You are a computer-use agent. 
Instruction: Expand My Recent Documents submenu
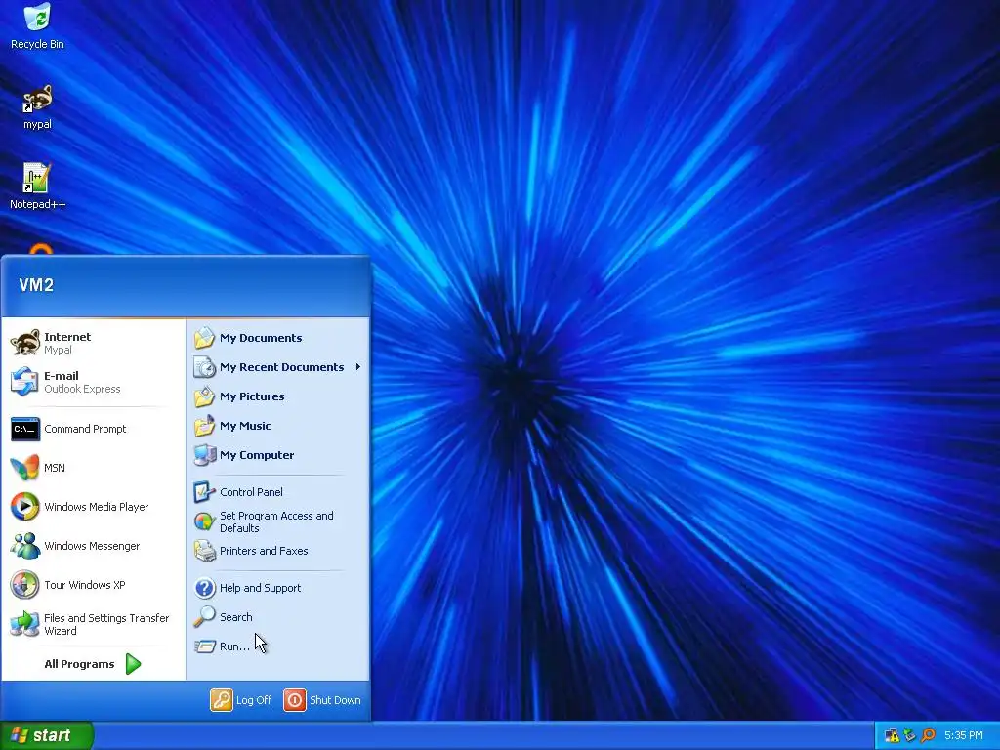tap(278, 367)
